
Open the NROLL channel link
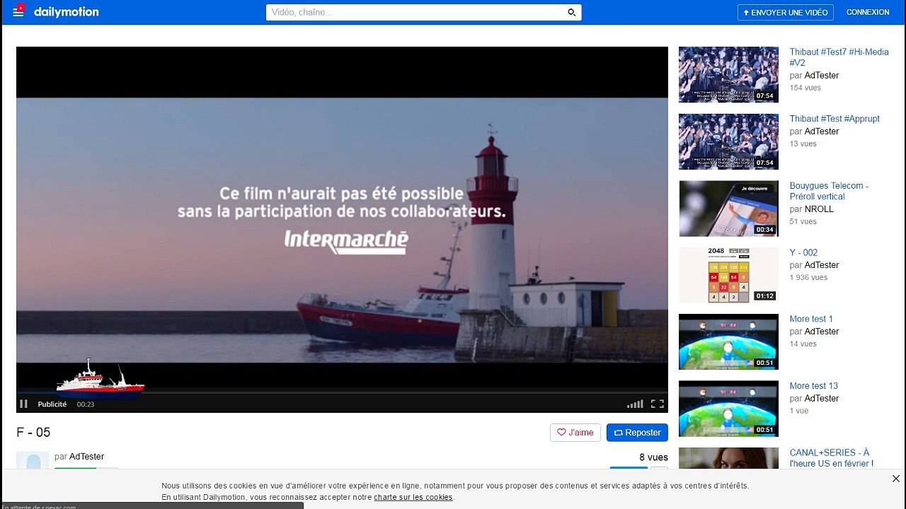819,209
